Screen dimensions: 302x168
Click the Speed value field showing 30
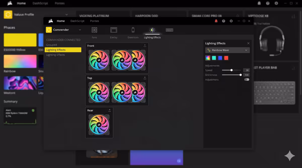click(x=246, y=70)
